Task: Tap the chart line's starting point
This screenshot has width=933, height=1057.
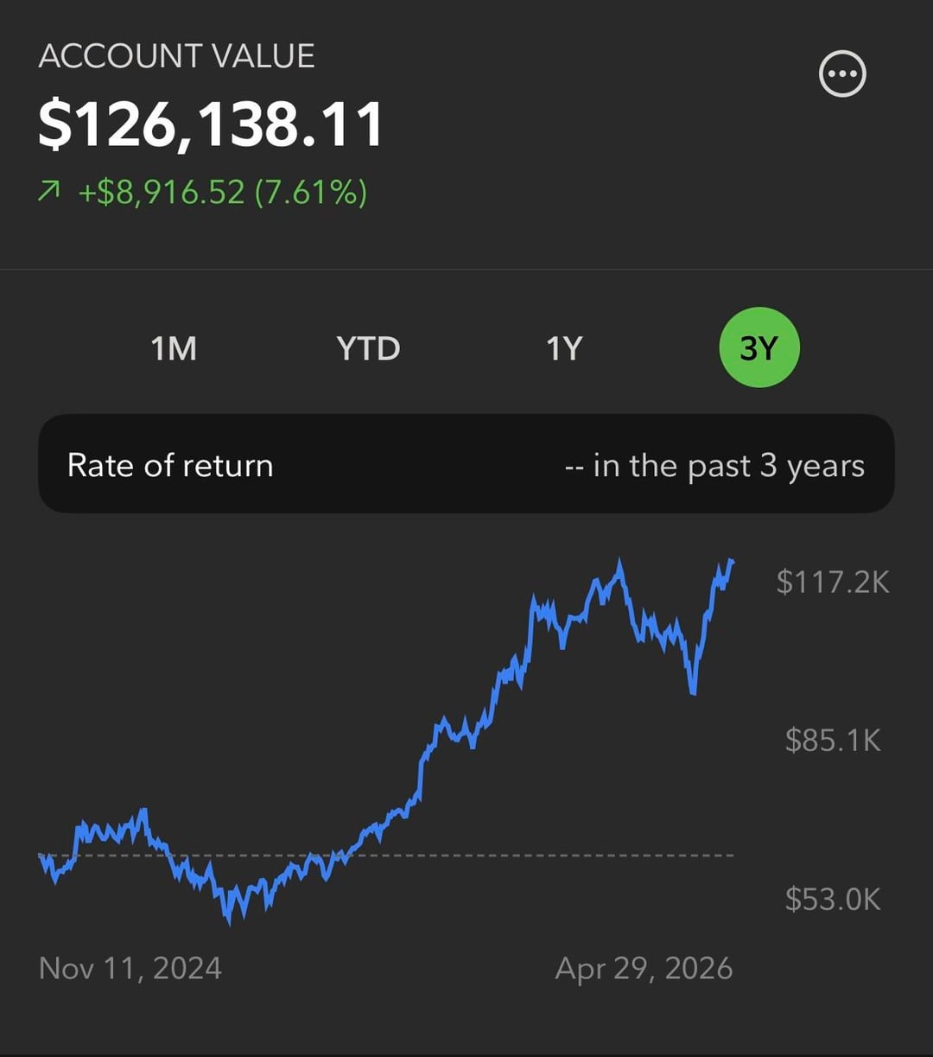Action: (41, 856)
